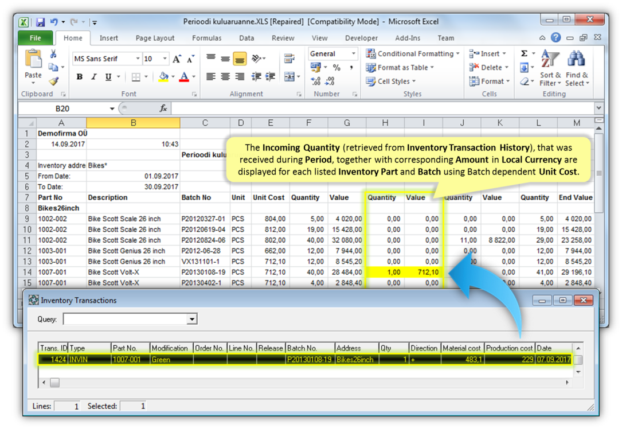Click the Cut scissors icon
Screen dimensions: 622x428
pyautogui.click(x=53, y=54)
